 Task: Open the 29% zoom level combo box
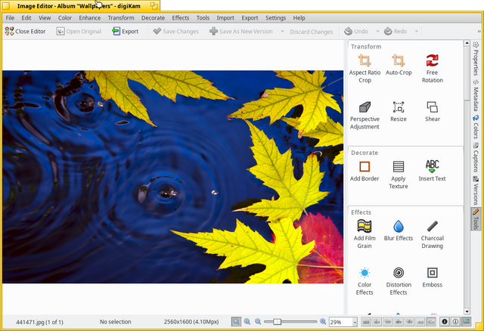click(343, 322)
